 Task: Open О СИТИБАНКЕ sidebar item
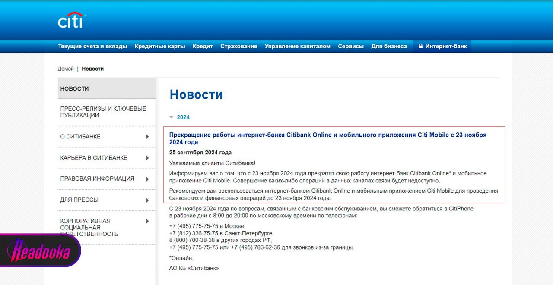[x=80, y=136]
